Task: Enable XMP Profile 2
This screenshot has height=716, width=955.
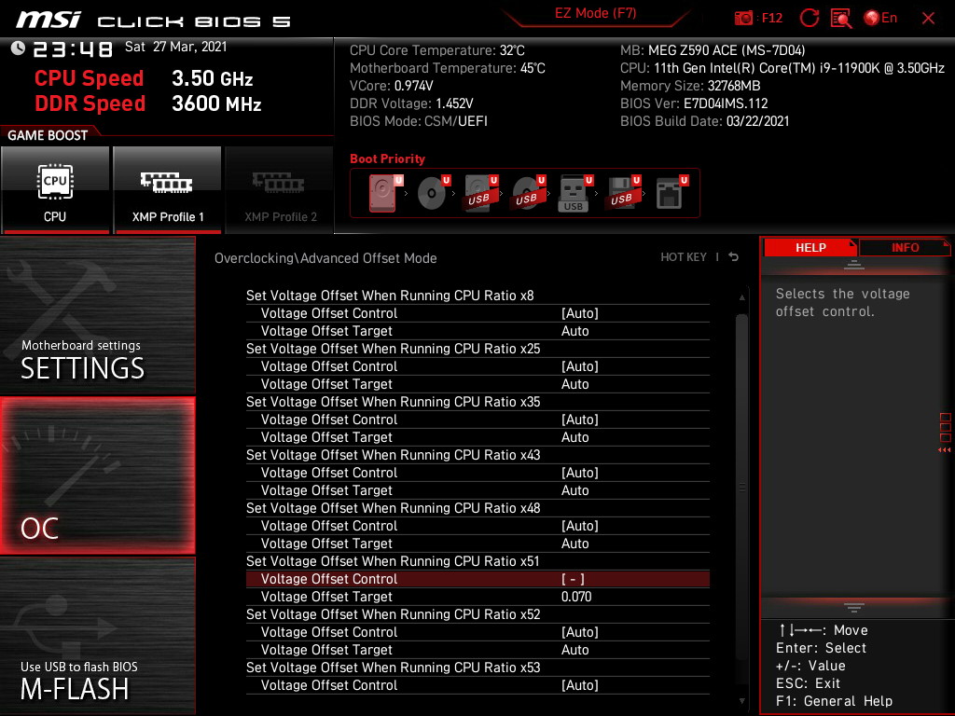Action: [x=280, y=190]
